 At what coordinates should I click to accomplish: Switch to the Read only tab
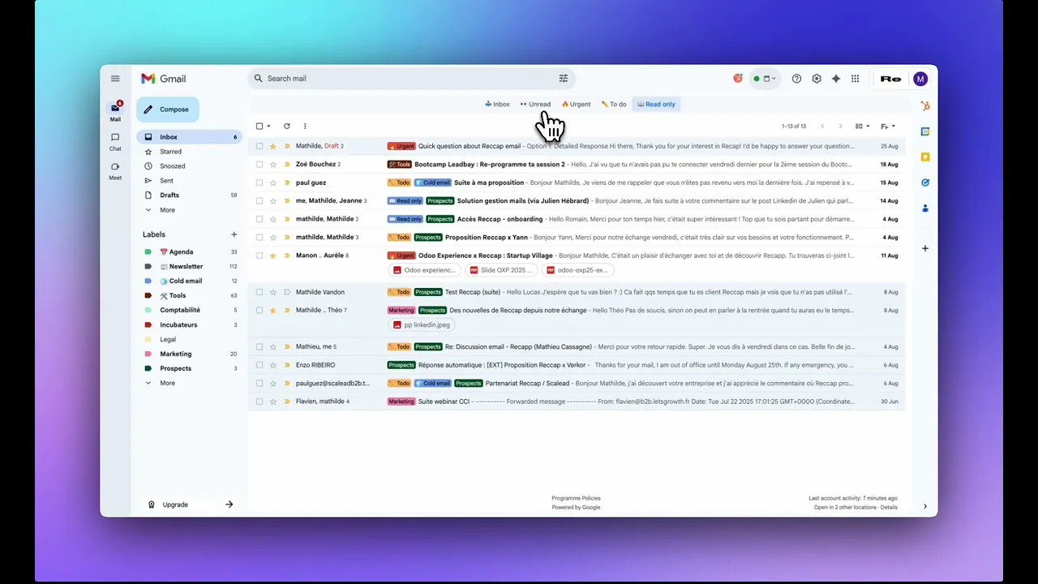coord(656,104)
